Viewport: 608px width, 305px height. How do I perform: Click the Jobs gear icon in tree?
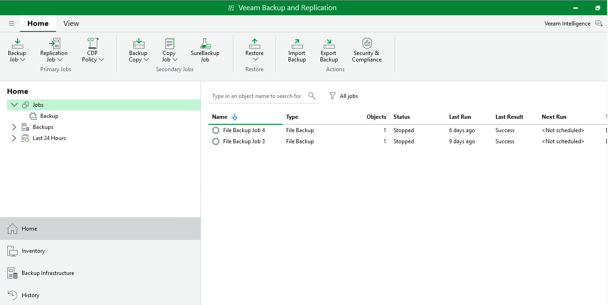coord(25,105)
